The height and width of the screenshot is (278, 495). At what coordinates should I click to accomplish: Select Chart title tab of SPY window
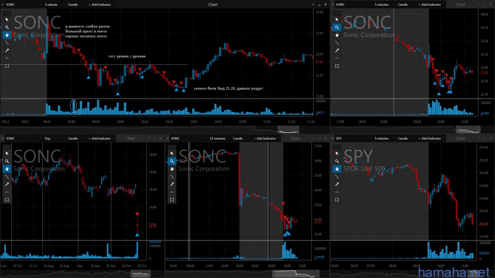[460, 138]
